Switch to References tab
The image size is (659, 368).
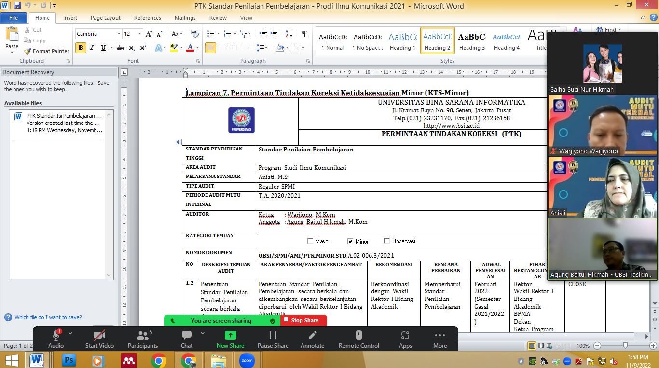pyautogui.click(x=148, y=18)
